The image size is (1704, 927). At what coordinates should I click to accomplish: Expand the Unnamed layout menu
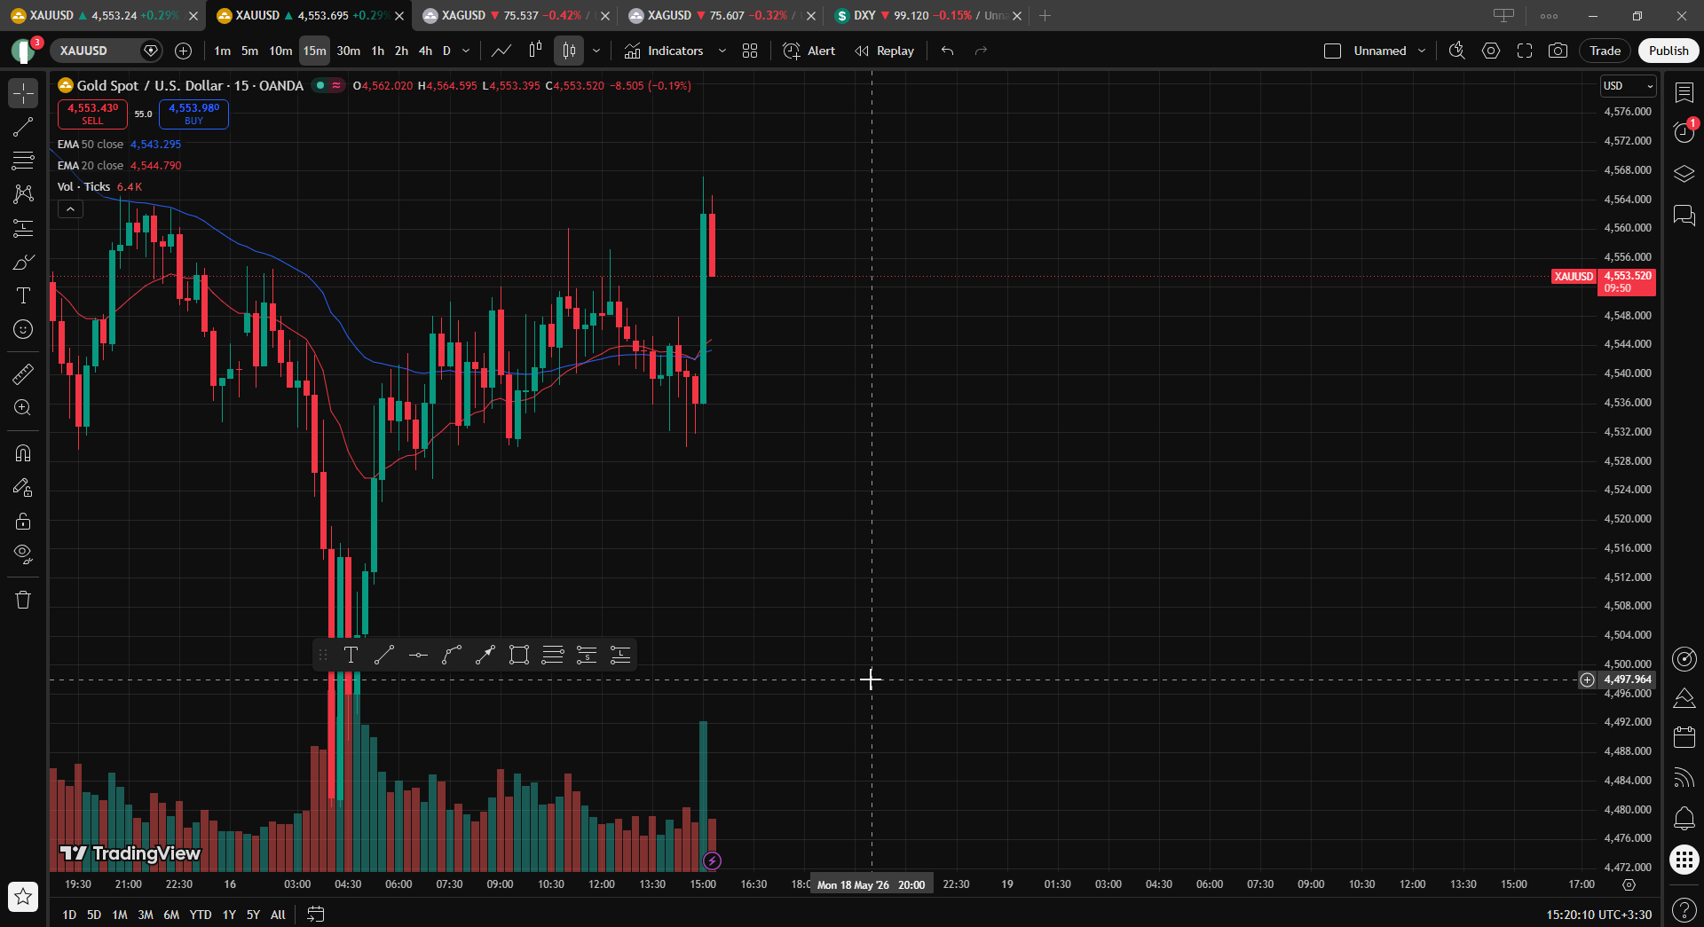coord(1422,51)
